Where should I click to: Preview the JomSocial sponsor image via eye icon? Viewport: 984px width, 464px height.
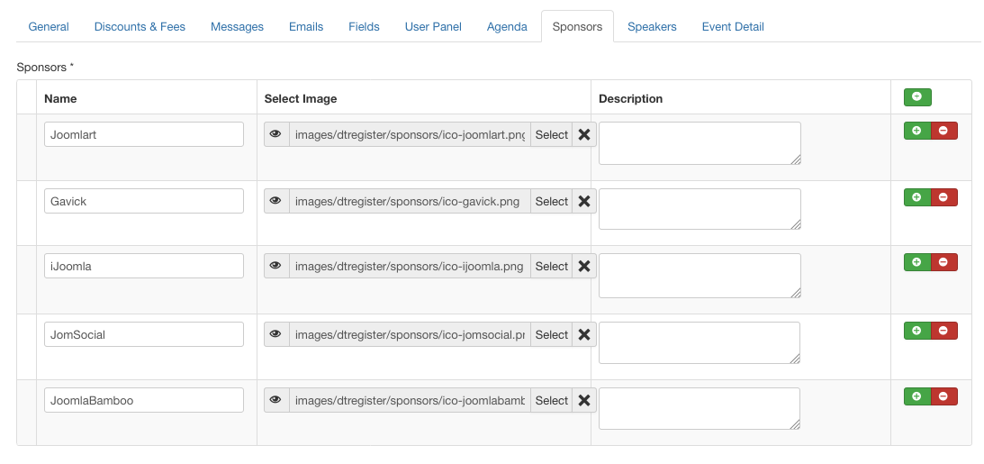tap(276, 334)
